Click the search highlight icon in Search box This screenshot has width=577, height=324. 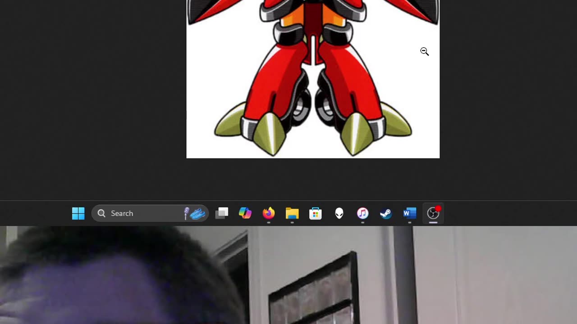point(195,213)
